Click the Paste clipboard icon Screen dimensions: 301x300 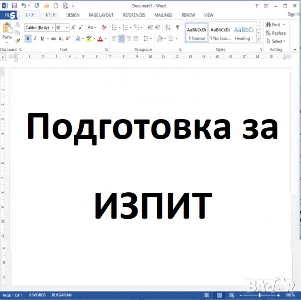tap(7, 31)
